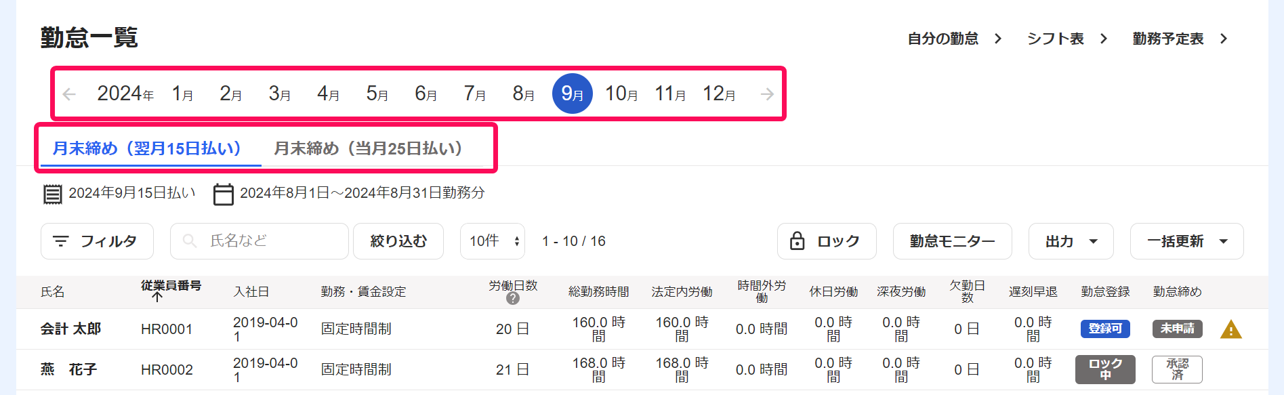The image size is (1284, 395).
Task: Switch to 月末締め（翌月15日払い）tab
Action: [150, 148]
